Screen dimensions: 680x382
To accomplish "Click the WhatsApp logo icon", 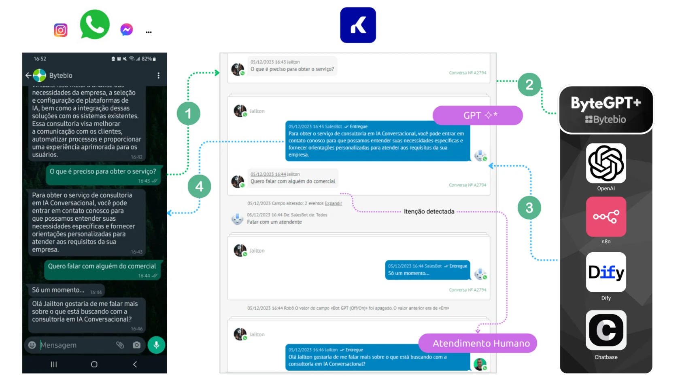I will 95,25.
